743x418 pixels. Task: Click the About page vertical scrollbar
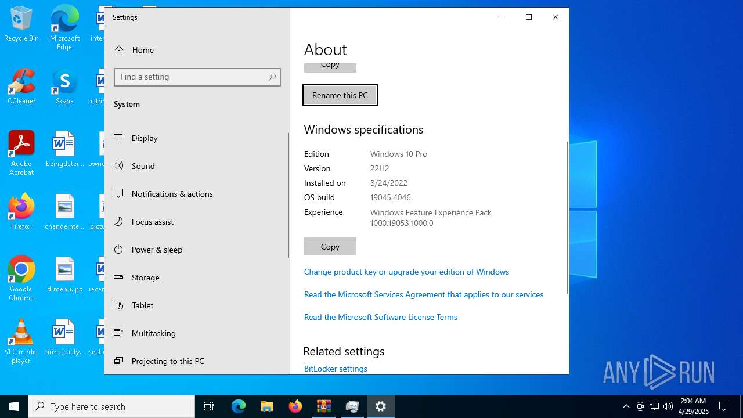pyautogui.click(x=567, y=218)
